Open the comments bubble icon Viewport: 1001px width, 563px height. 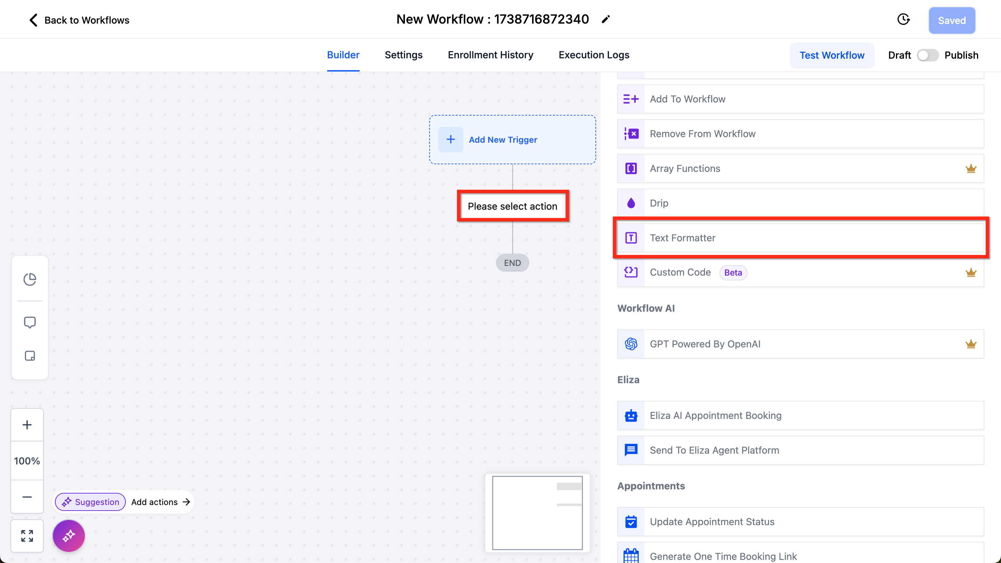[x=30, y=322]
